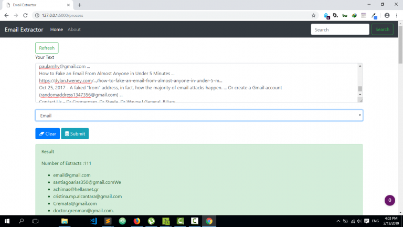
Task: Click the first blue extension icon with badge
Action: pos(327,16)
